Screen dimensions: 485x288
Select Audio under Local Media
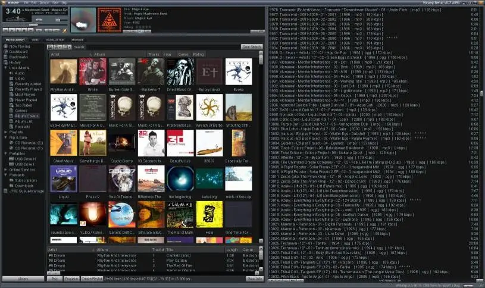pos(20,73)
